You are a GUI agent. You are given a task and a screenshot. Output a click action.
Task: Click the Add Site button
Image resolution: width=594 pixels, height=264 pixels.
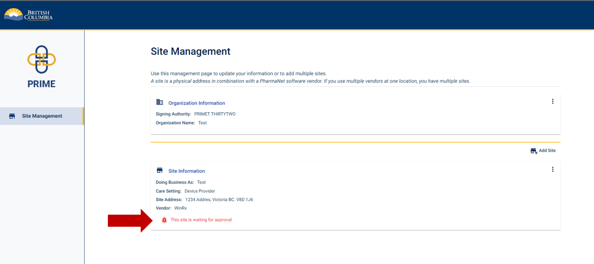click(x=543, y=150)
